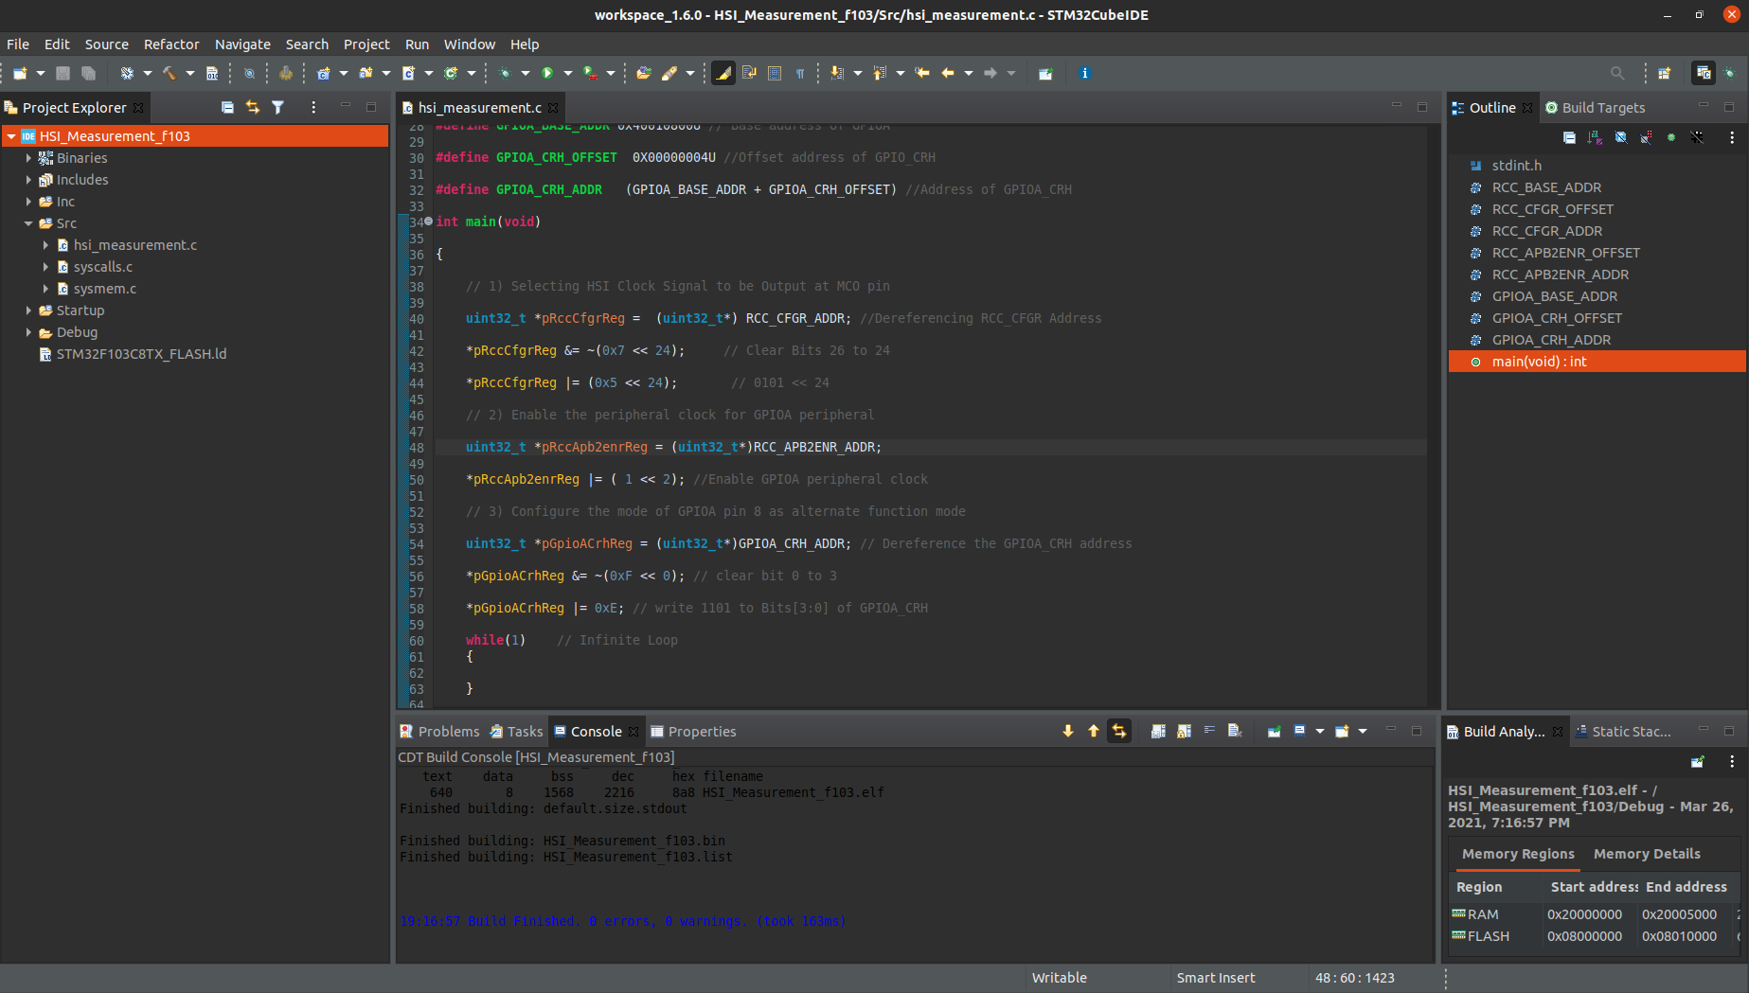Click the green Run button in toolbar

pyautogui.click(x=547, y=73)
